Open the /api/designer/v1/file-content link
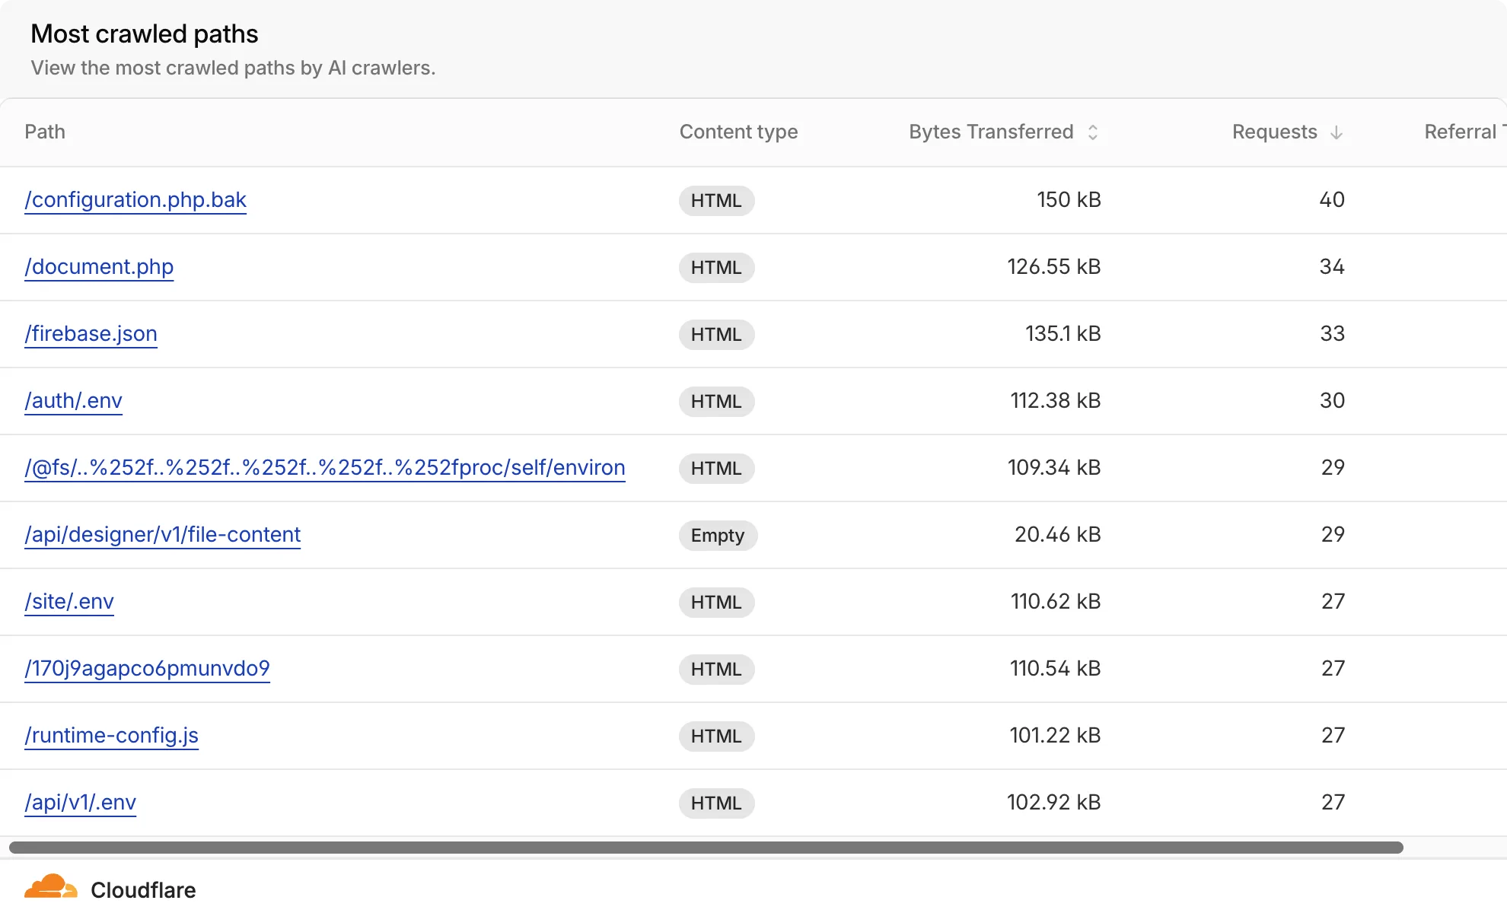 click(163, 535)
